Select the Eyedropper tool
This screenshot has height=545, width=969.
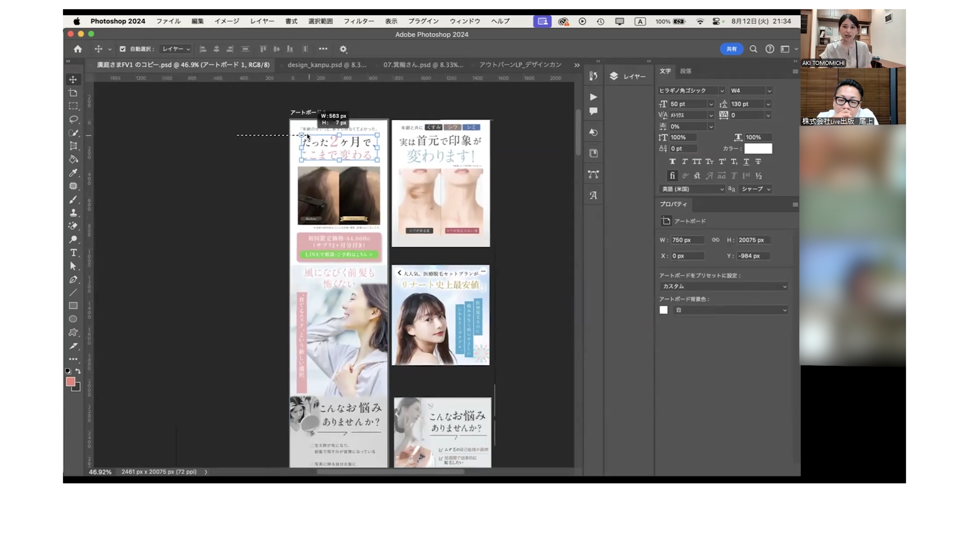73,173
